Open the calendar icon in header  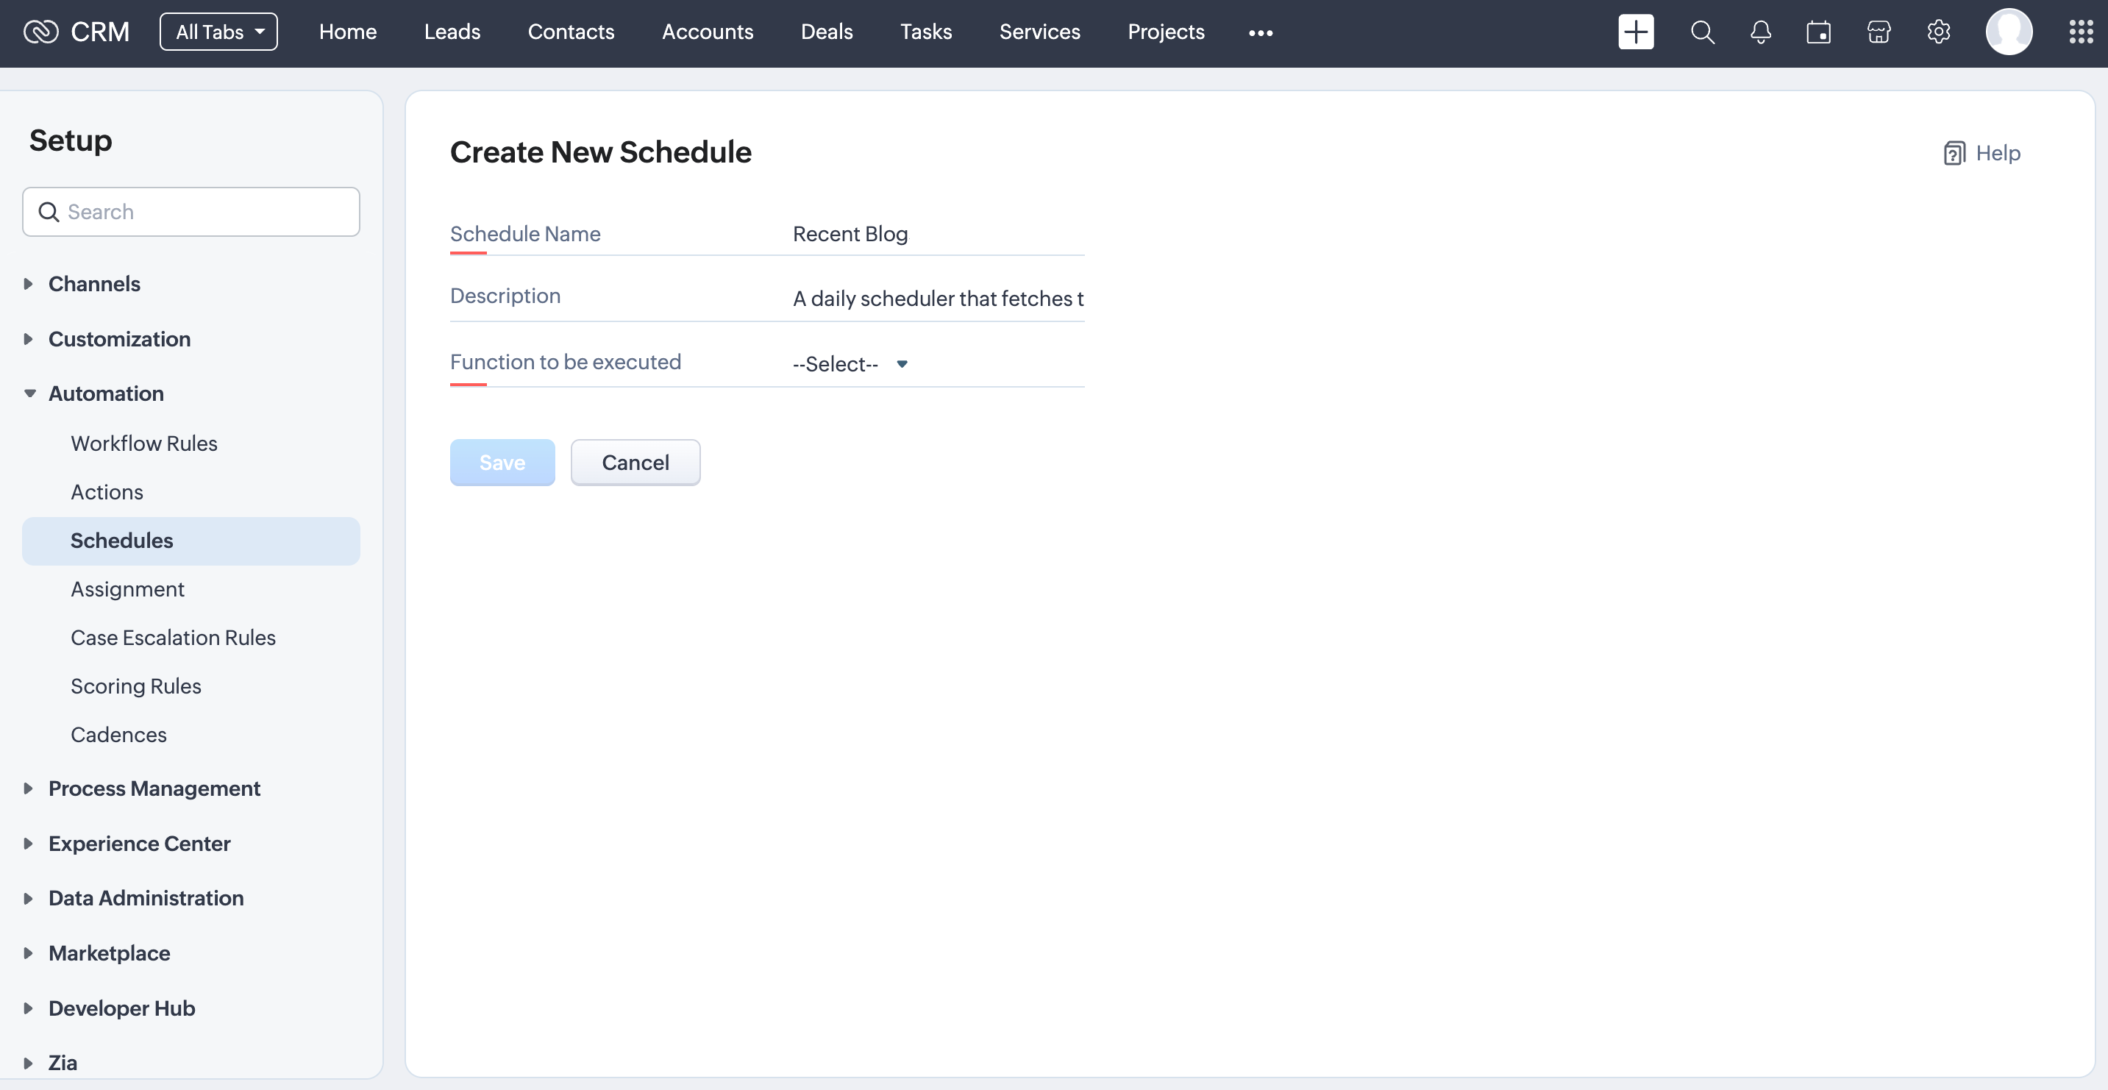coord(1818,32)
